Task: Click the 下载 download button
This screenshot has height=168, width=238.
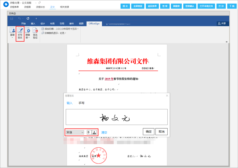Action: pyautogui.click(x=232, y=6)
